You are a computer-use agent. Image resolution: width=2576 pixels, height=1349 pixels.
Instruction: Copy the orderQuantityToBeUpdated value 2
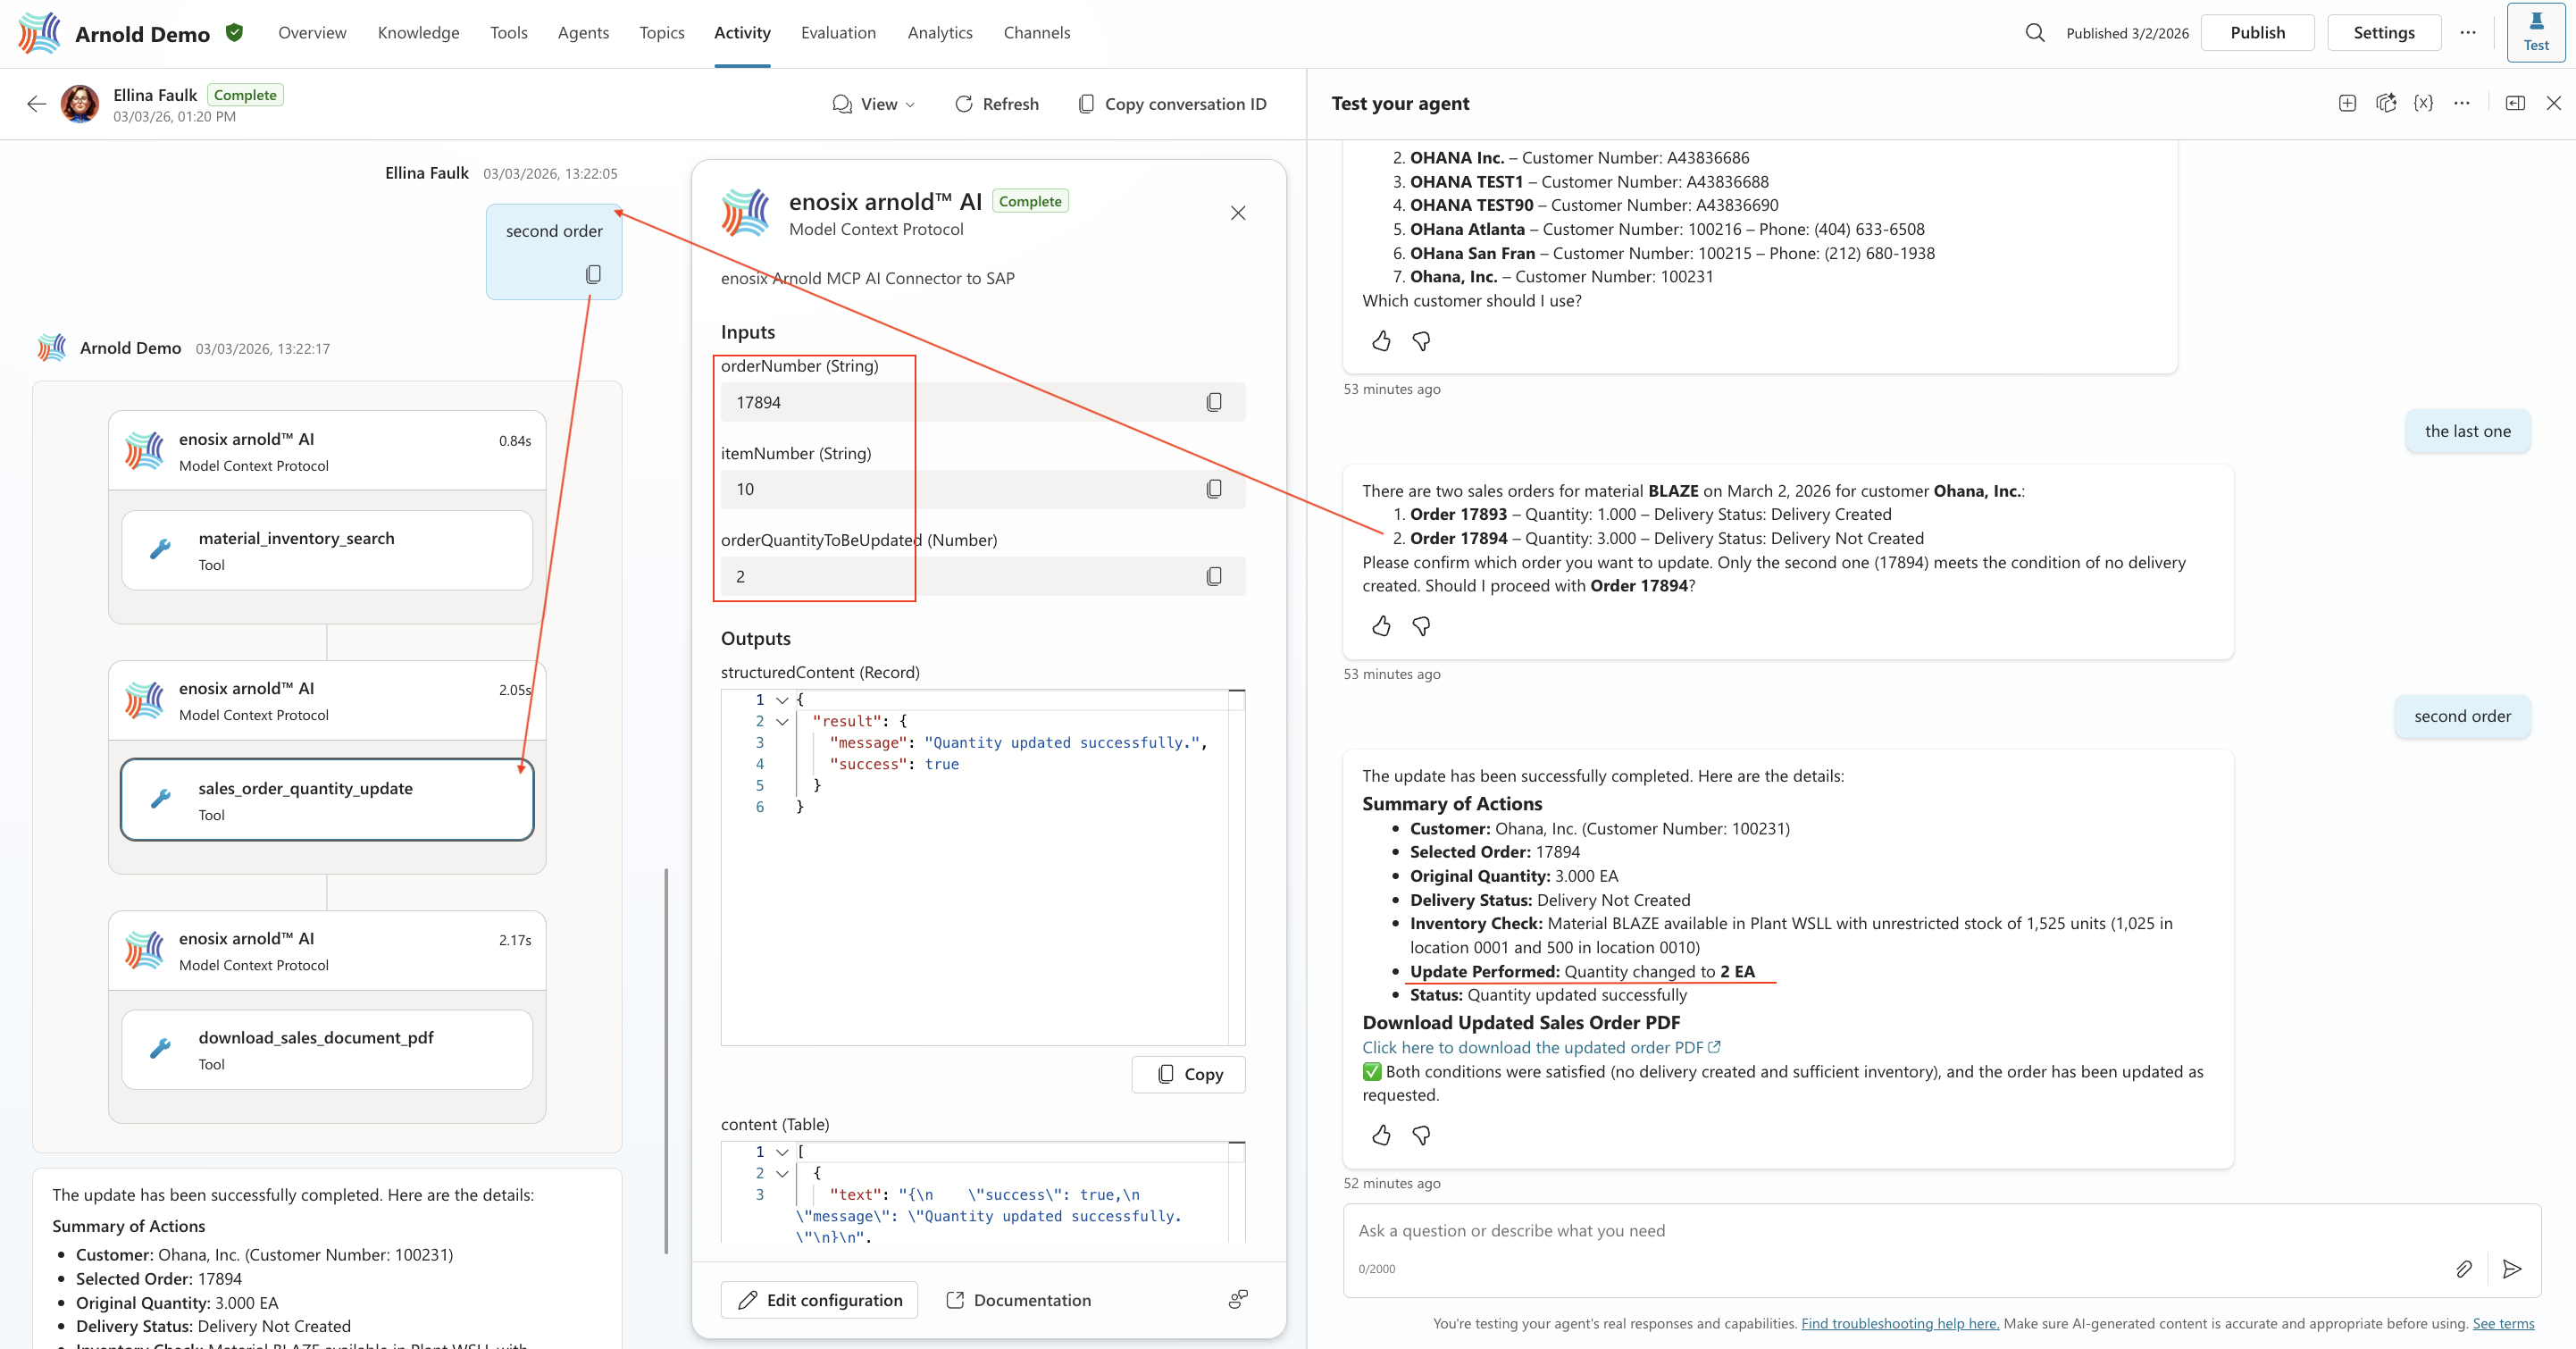tap(1214, 576)
